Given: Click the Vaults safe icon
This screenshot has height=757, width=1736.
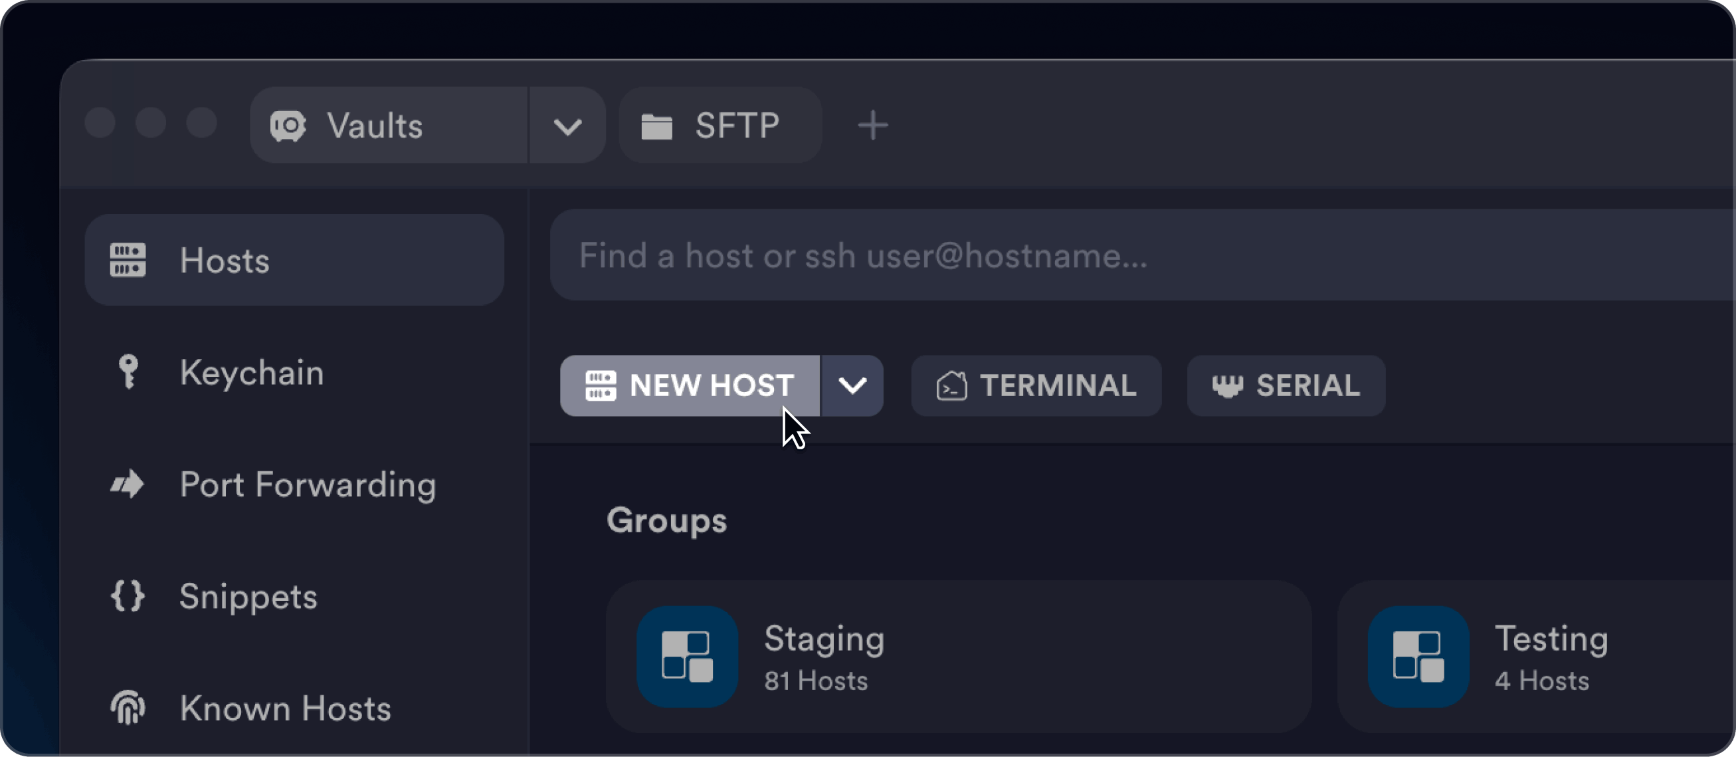Looking at the screenshot, I should pos(288,126).
